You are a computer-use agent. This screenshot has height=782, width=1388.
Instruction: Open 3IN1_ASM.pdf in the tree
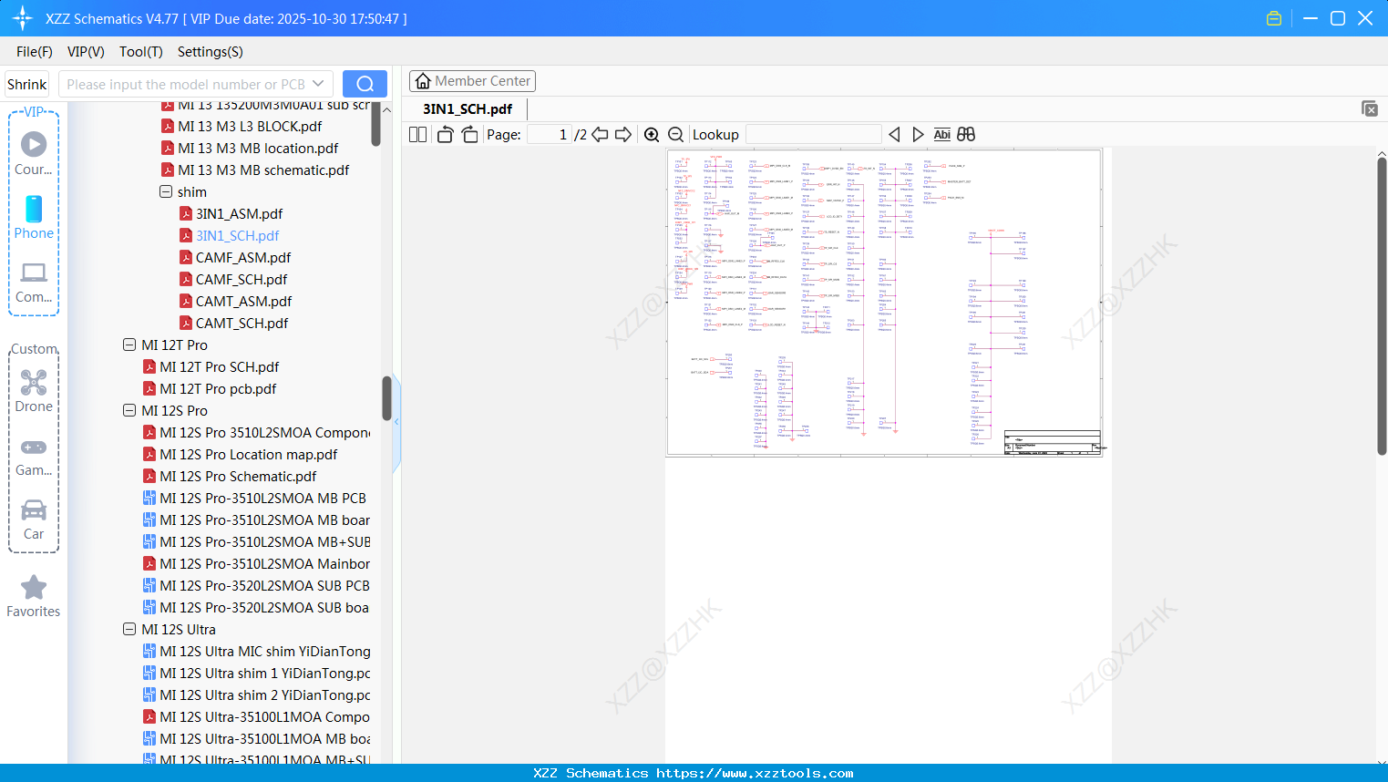[239, 214]
